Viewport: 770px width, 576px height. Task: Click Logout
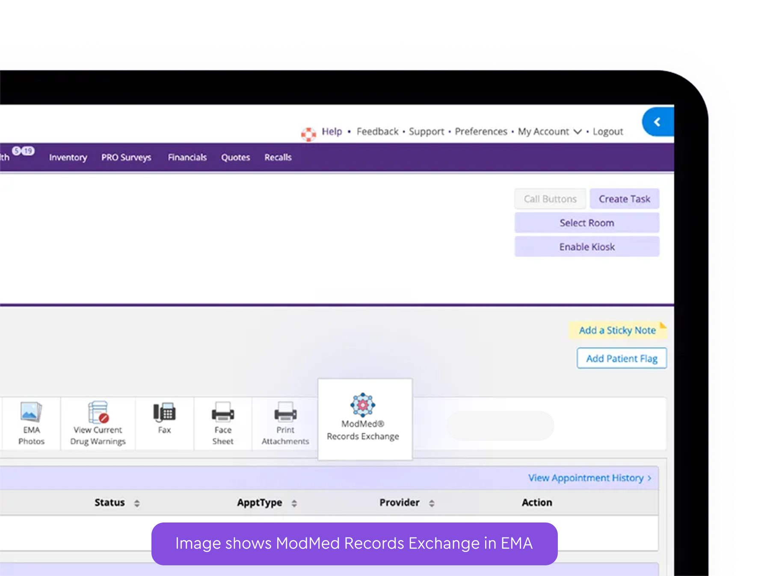tap(607, 131)
